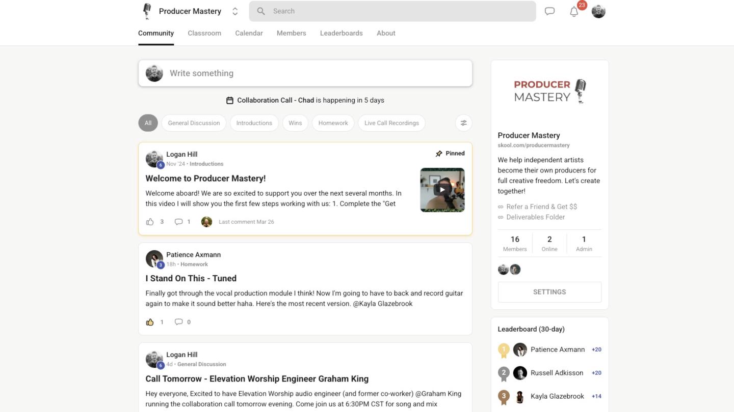The height and width of the screenshot is (412, 734).
Task: Filter posts by Wins
Action: 295,123
